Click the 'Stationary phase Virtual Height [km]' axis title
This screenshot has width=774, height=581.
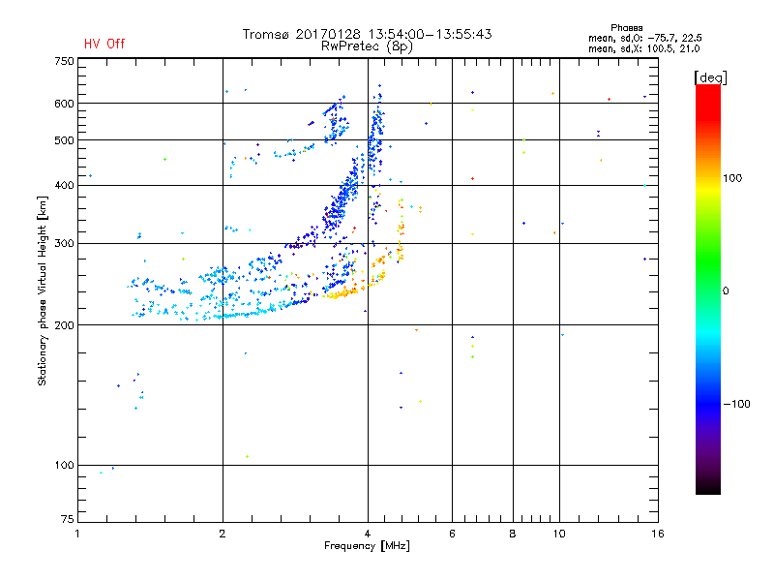(x=43, y=290)
